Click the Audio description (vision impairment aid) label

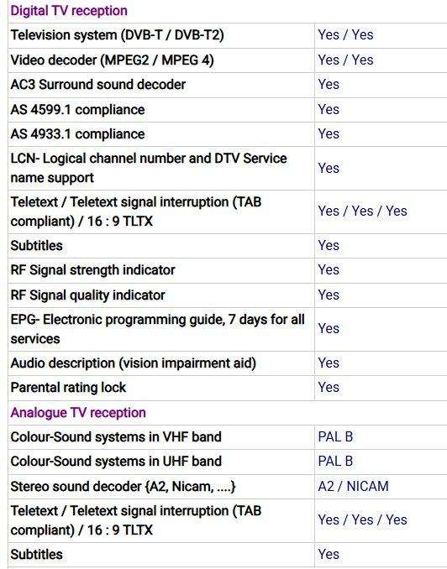click(134, 363)
